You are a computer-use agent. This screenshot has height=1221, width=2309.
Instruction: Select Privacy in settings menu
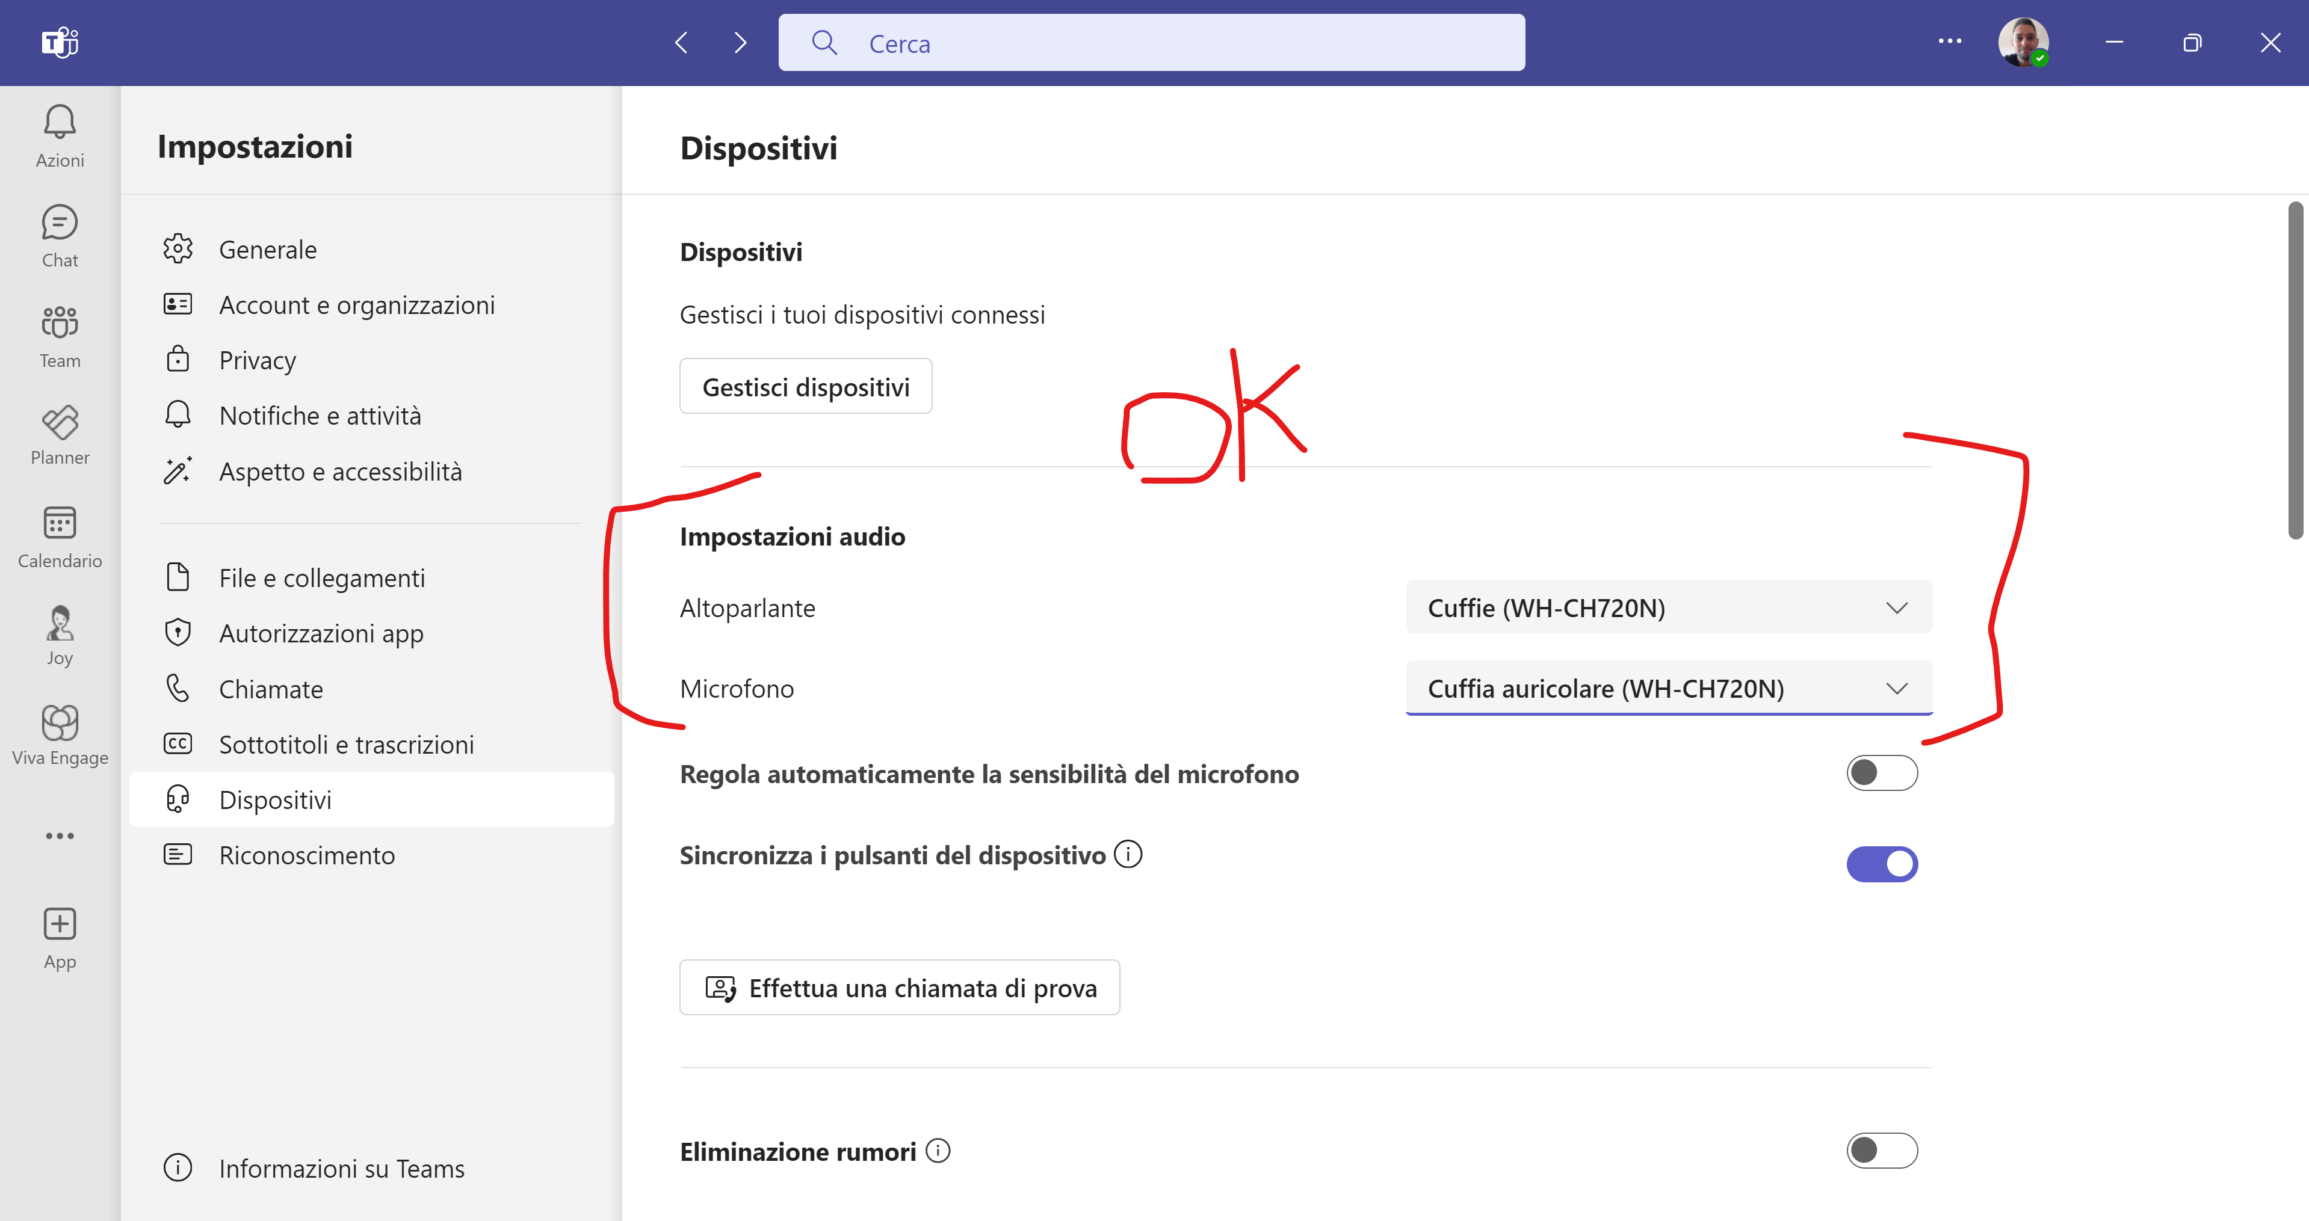click(257, 360)
